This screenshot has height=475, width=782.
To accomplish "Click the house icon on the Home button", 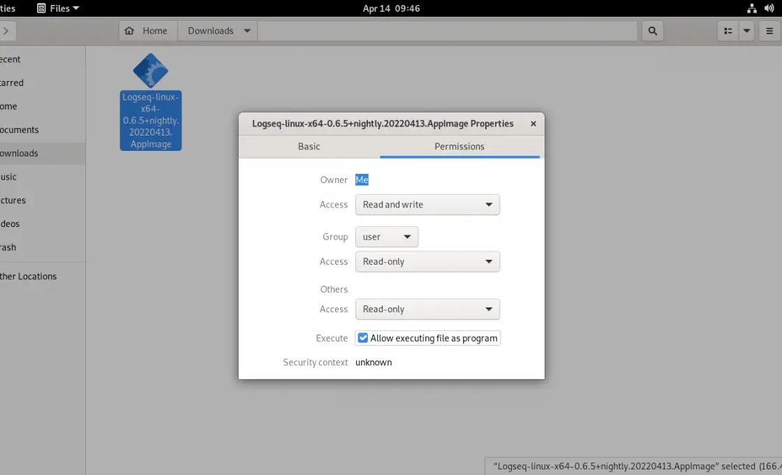I will click(129, 31).
